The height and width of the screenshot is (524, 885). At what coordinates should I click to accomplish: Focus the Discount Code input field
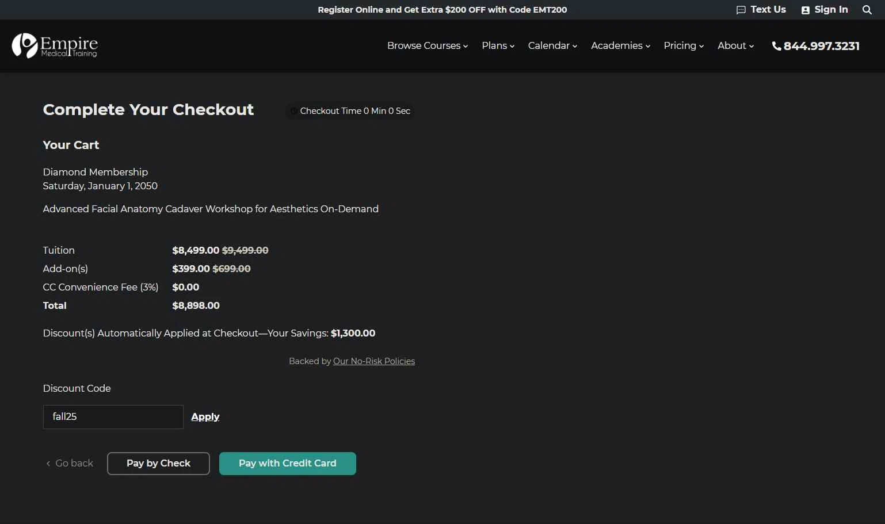(x=113, y=417)
